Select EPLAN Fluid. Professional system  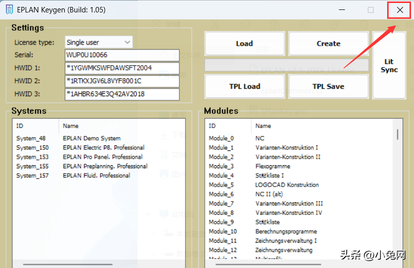coord(96,175)
